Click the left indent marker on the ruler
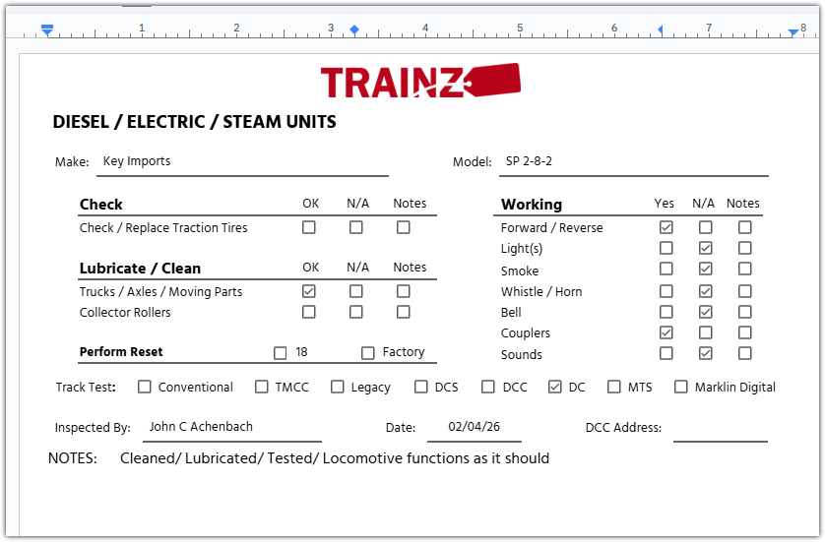Image resolution: width=825 pixels, height=542 pixels. 47,31
